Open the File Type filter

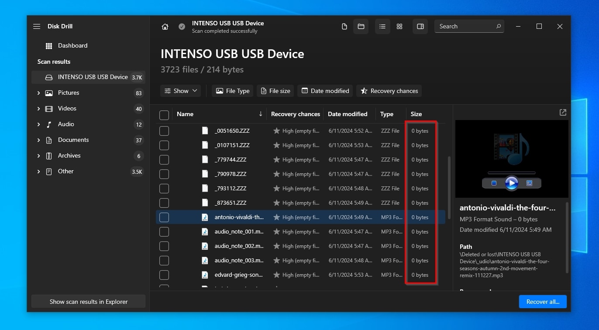tap(233, 91)
